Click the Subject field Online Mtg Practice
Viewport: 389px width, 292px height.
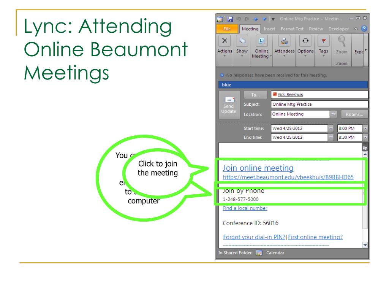[319, 104]
